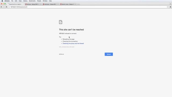
Task: Open the History menu
Action: point(25,1)
